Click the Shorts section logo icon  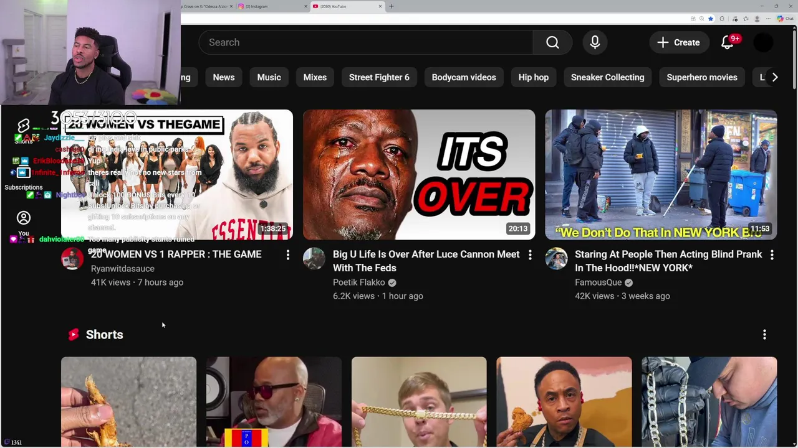click(74, 334)
